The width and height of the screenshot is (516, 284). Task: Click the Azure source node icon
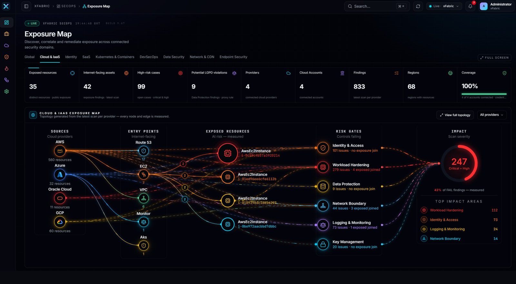point(60,175)
